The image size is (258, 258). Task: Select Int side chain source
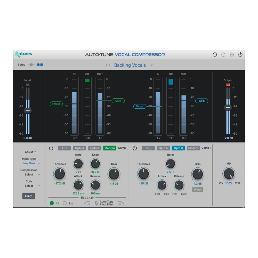(52, 203)
